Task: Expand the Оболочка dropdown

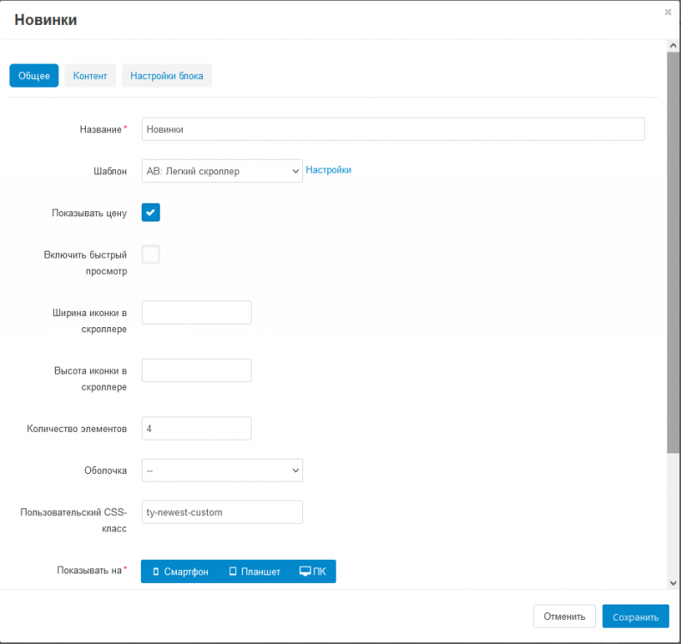Action: click(222, 471)
